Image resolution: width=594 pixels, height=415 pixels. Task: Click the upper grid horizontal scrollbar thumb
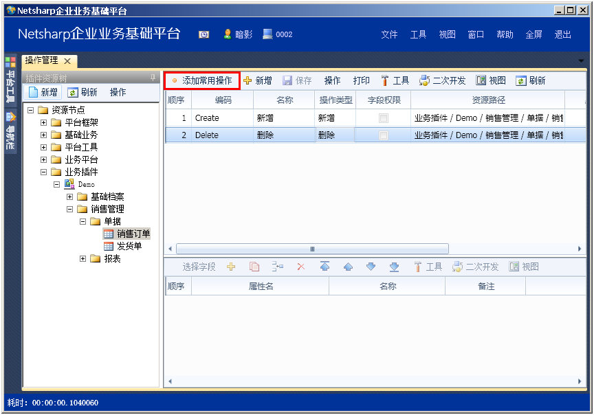pyautogui.click(x=312, y=249)
